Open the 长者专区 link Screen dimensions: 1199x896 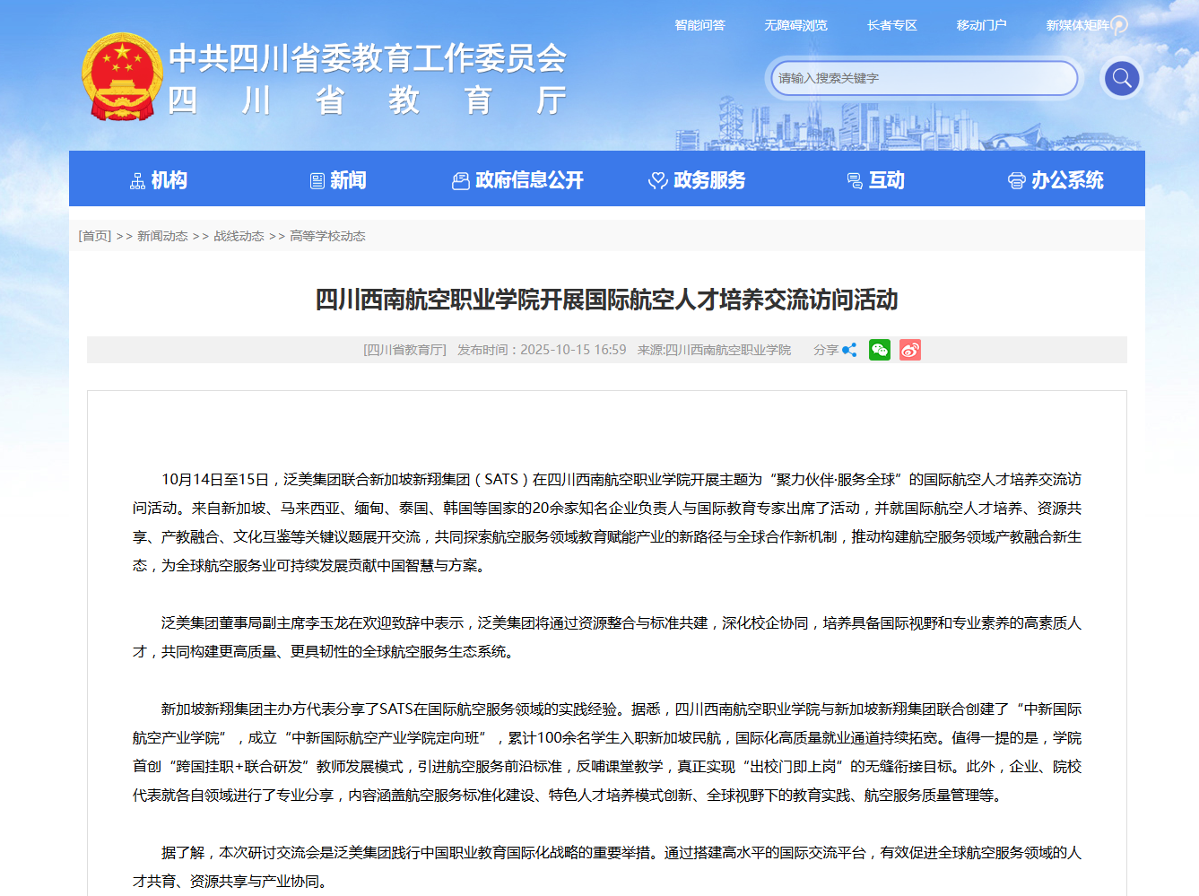click(x=891, y=25)
